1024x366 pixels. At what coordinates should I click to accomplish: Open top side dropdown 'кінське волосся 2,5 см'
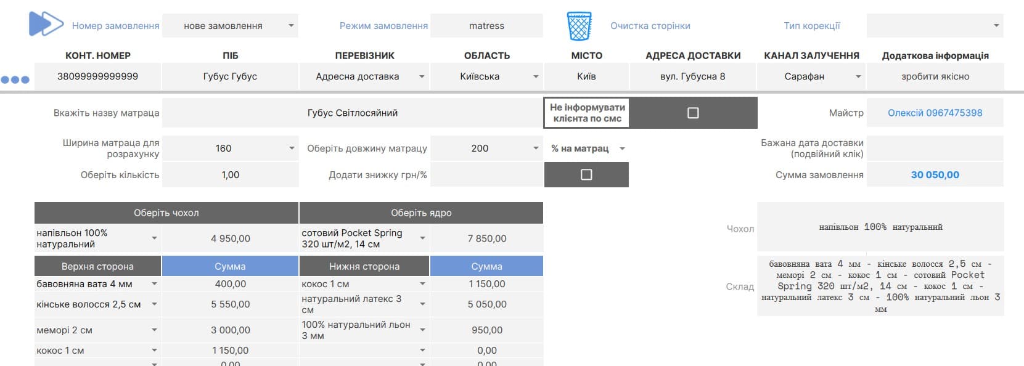(x=154, y=304)
